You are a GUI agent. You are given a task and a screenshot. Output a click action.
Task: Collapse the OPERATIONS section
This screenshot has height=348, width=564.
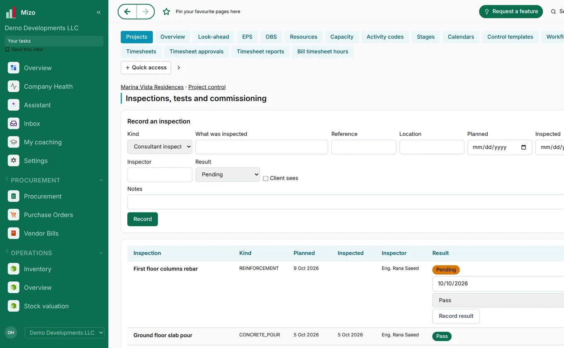point(101,253)
